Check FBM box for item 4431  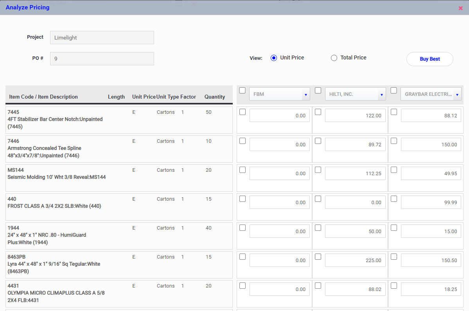243,286
